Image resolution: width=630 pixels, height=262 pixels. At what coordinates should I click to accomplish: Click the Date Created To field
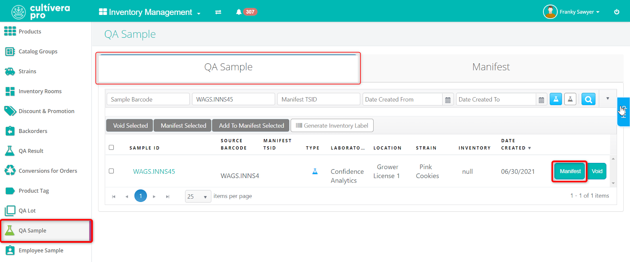[x=496, y=99]
